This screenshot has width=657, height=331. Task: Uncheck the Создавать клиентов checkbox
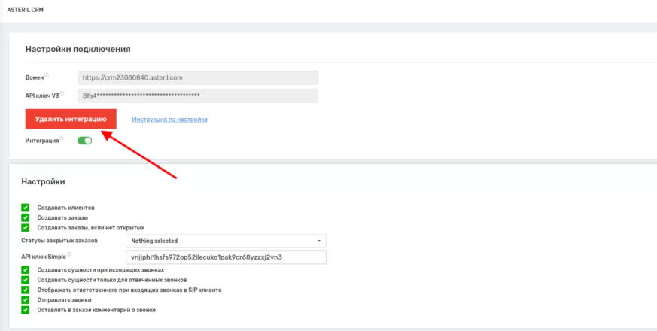pyautogui.click(x=26, y=207)
